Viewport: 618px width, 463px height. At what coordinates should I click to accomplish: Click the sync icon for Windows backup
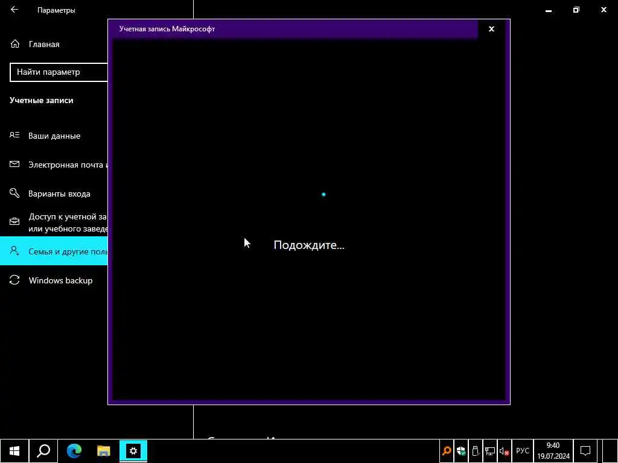14,280
